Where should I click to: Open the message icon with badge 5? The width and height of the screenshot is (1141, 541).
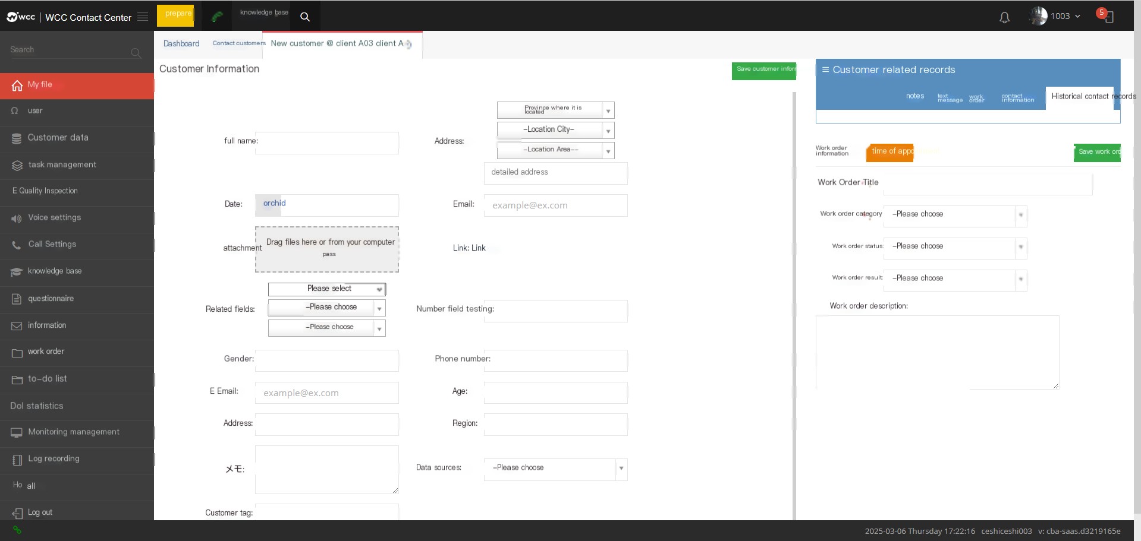pyautogui.click(x=1105, y=15)
